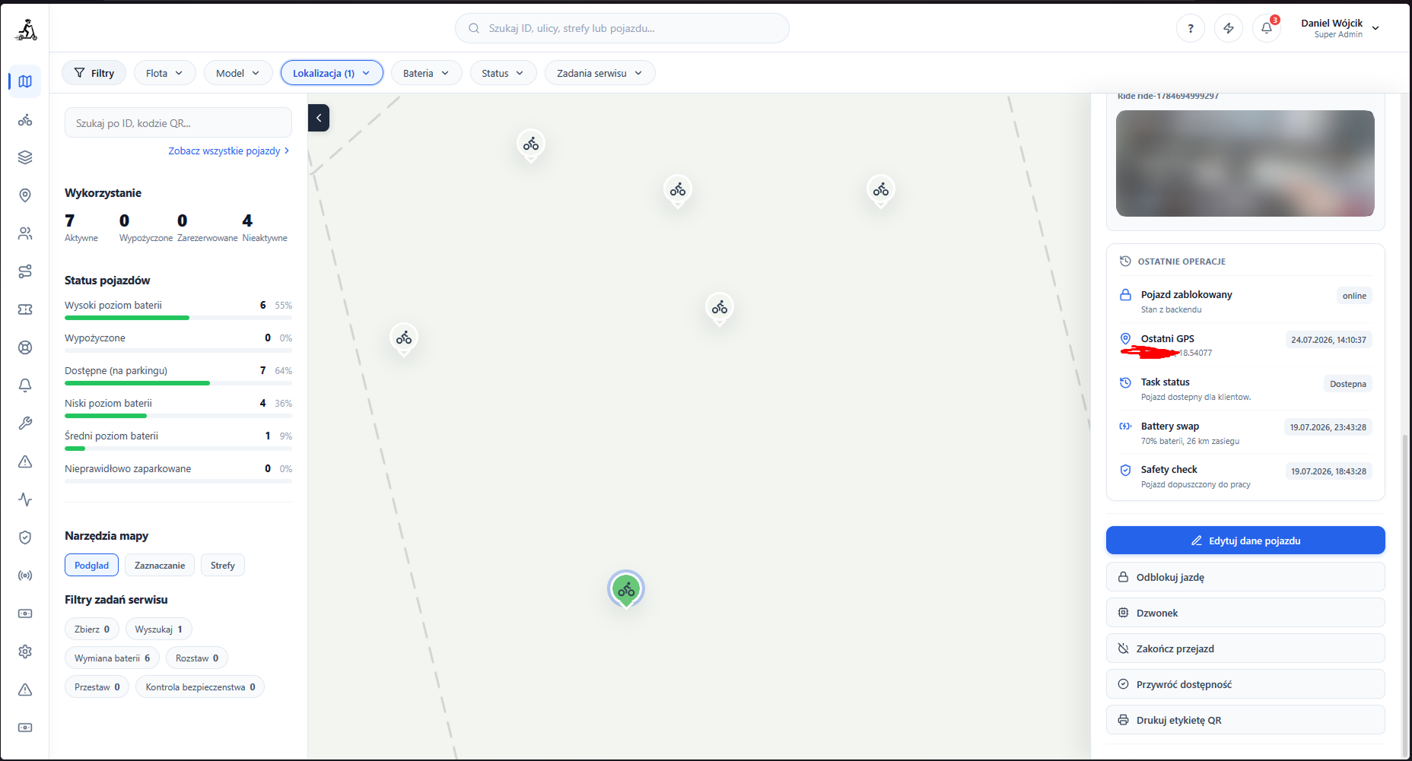
Task: Toggle Wyszukaj 1 task filter
Action: pos(159,629)
